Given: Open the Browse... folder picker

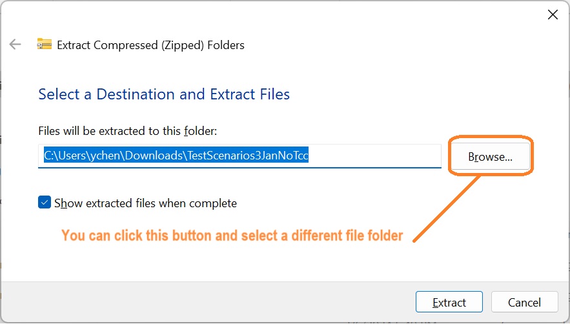Looking at the screenshot, I should click(x=490, y=157).
